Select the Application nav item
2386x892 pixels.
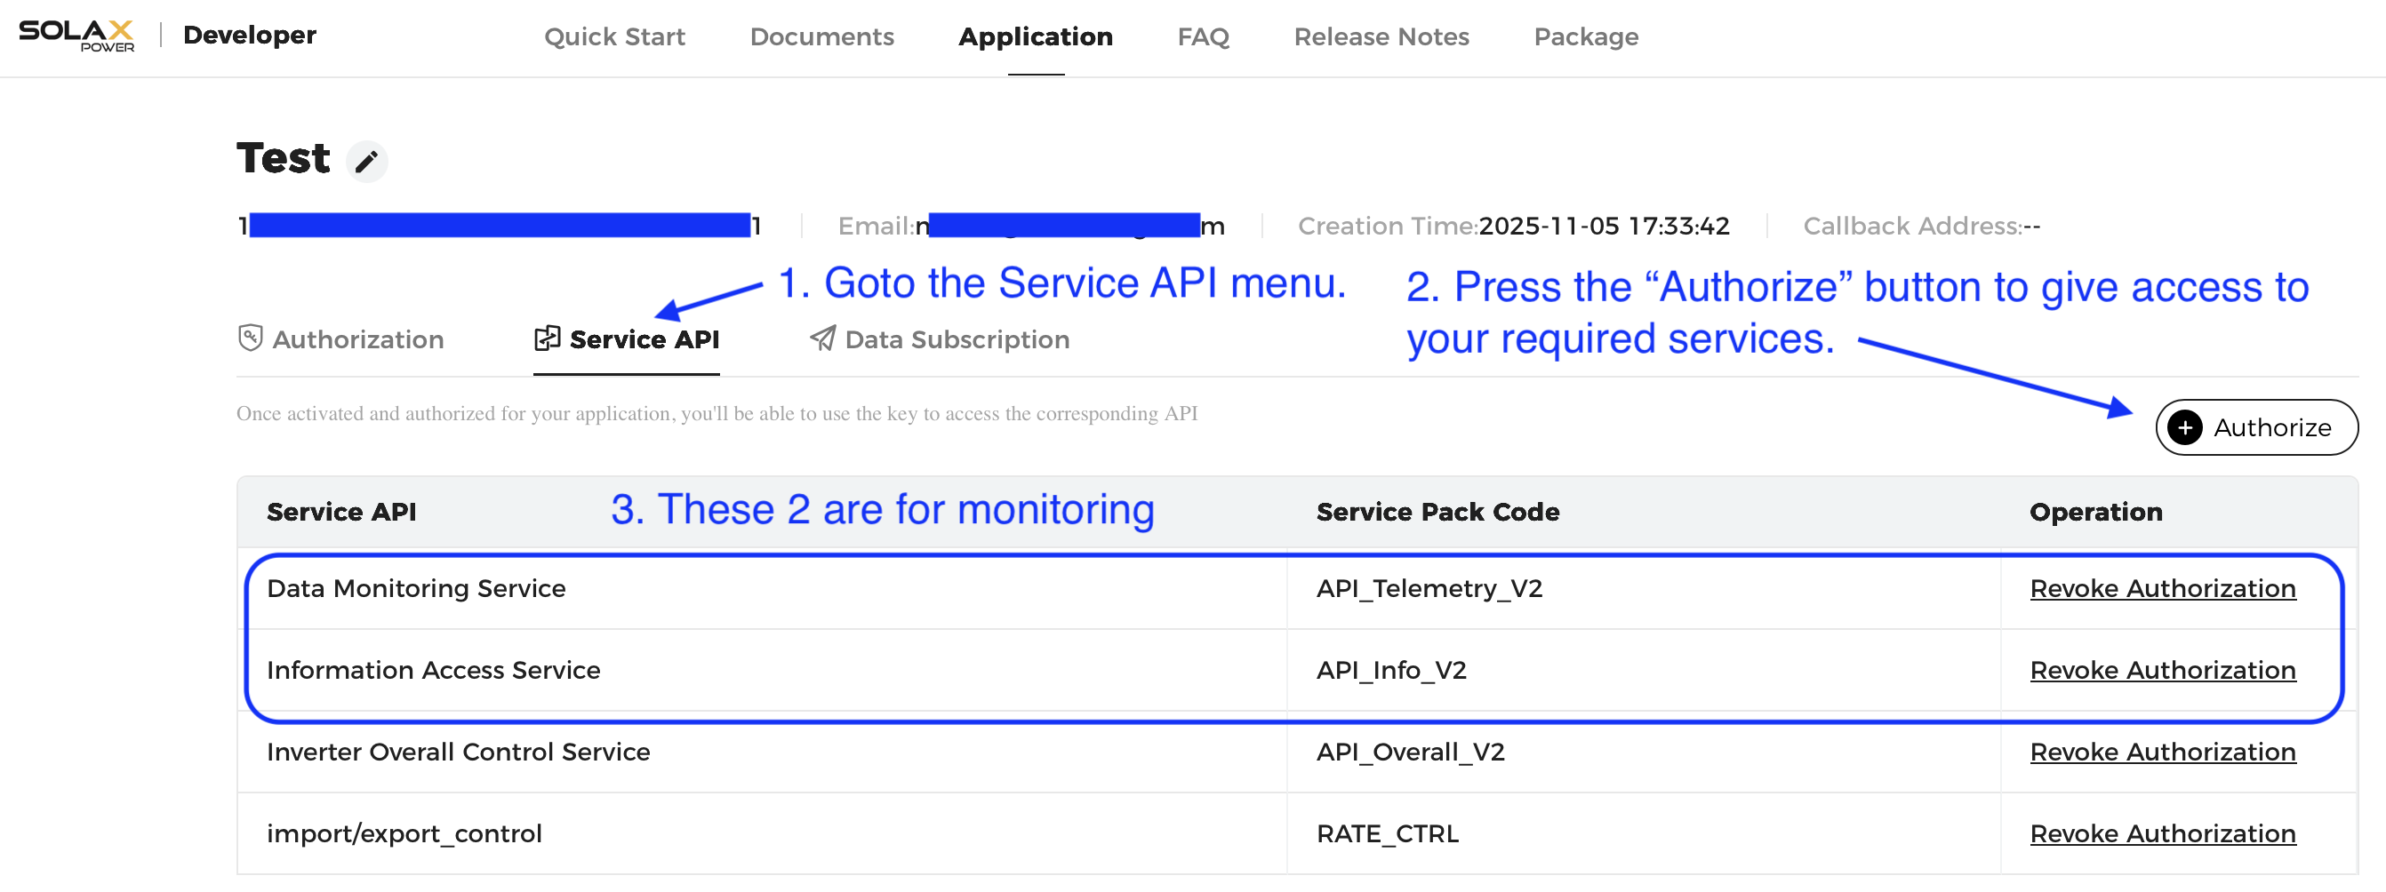(1036, 37)
